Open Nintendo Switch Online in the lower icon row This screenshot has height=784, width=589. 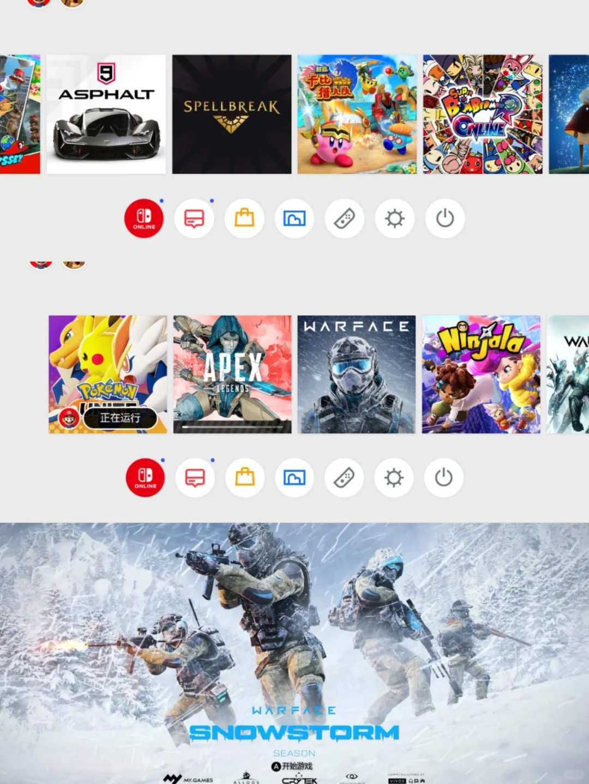(x=145, y=478)
